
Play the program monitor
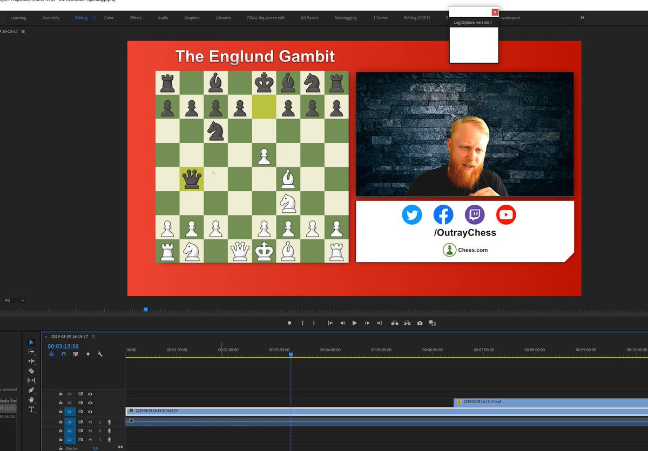pyautogui.click(x=355, y=323)
